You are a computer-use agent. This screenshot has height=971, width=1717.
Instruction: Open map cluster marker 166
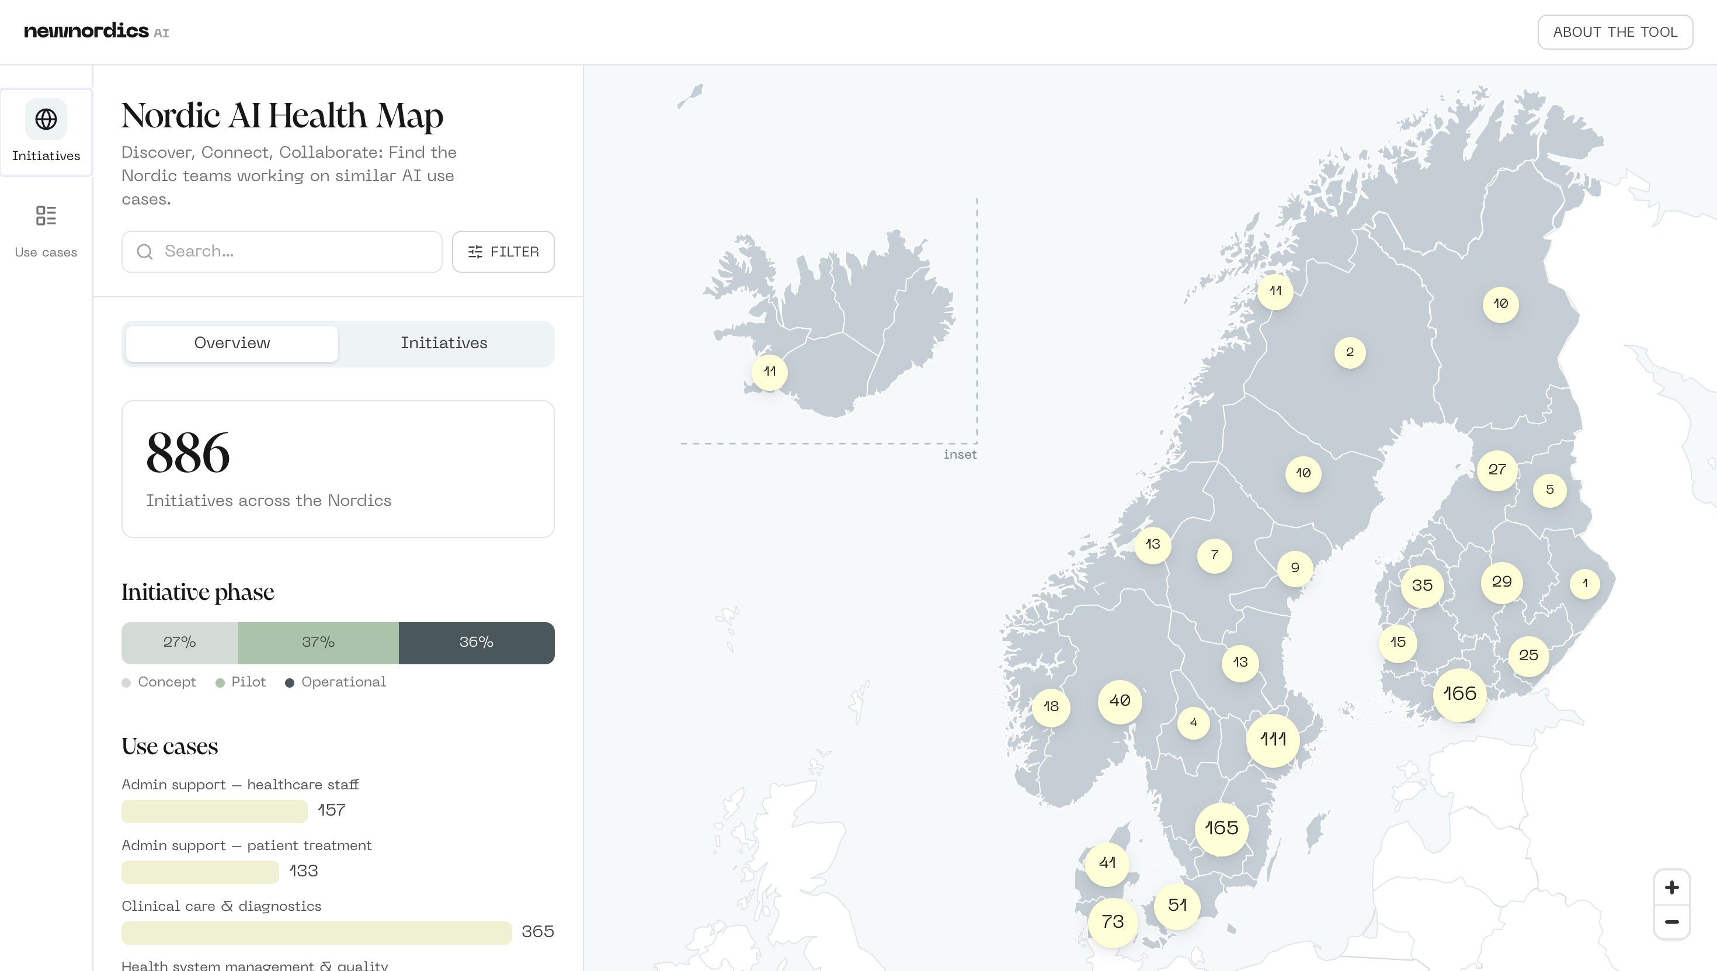point(1459,694)
